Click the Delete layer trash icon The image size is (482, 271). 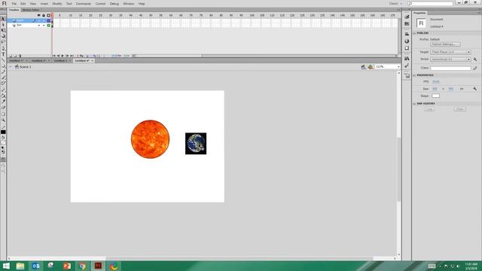pyautogui.click(x=20, y=56)
